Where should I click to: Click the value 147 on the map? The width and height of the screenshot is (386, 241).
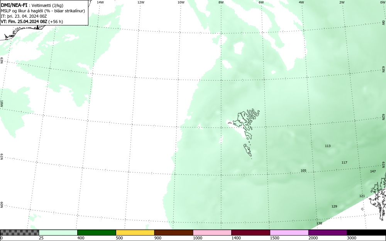point(373,171)
